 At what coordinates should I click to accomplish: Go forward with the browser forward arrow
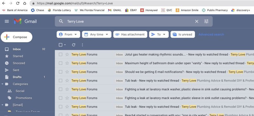11,3
